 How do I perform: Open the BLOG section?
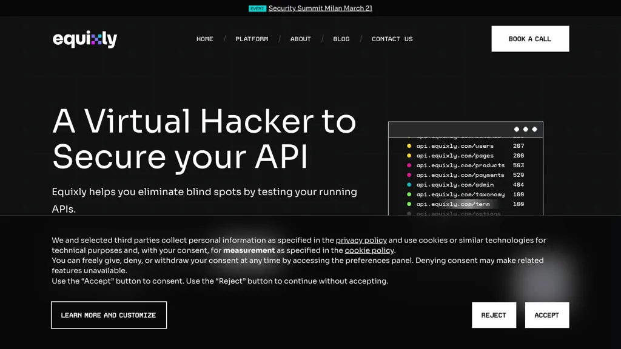click(341, 39)
